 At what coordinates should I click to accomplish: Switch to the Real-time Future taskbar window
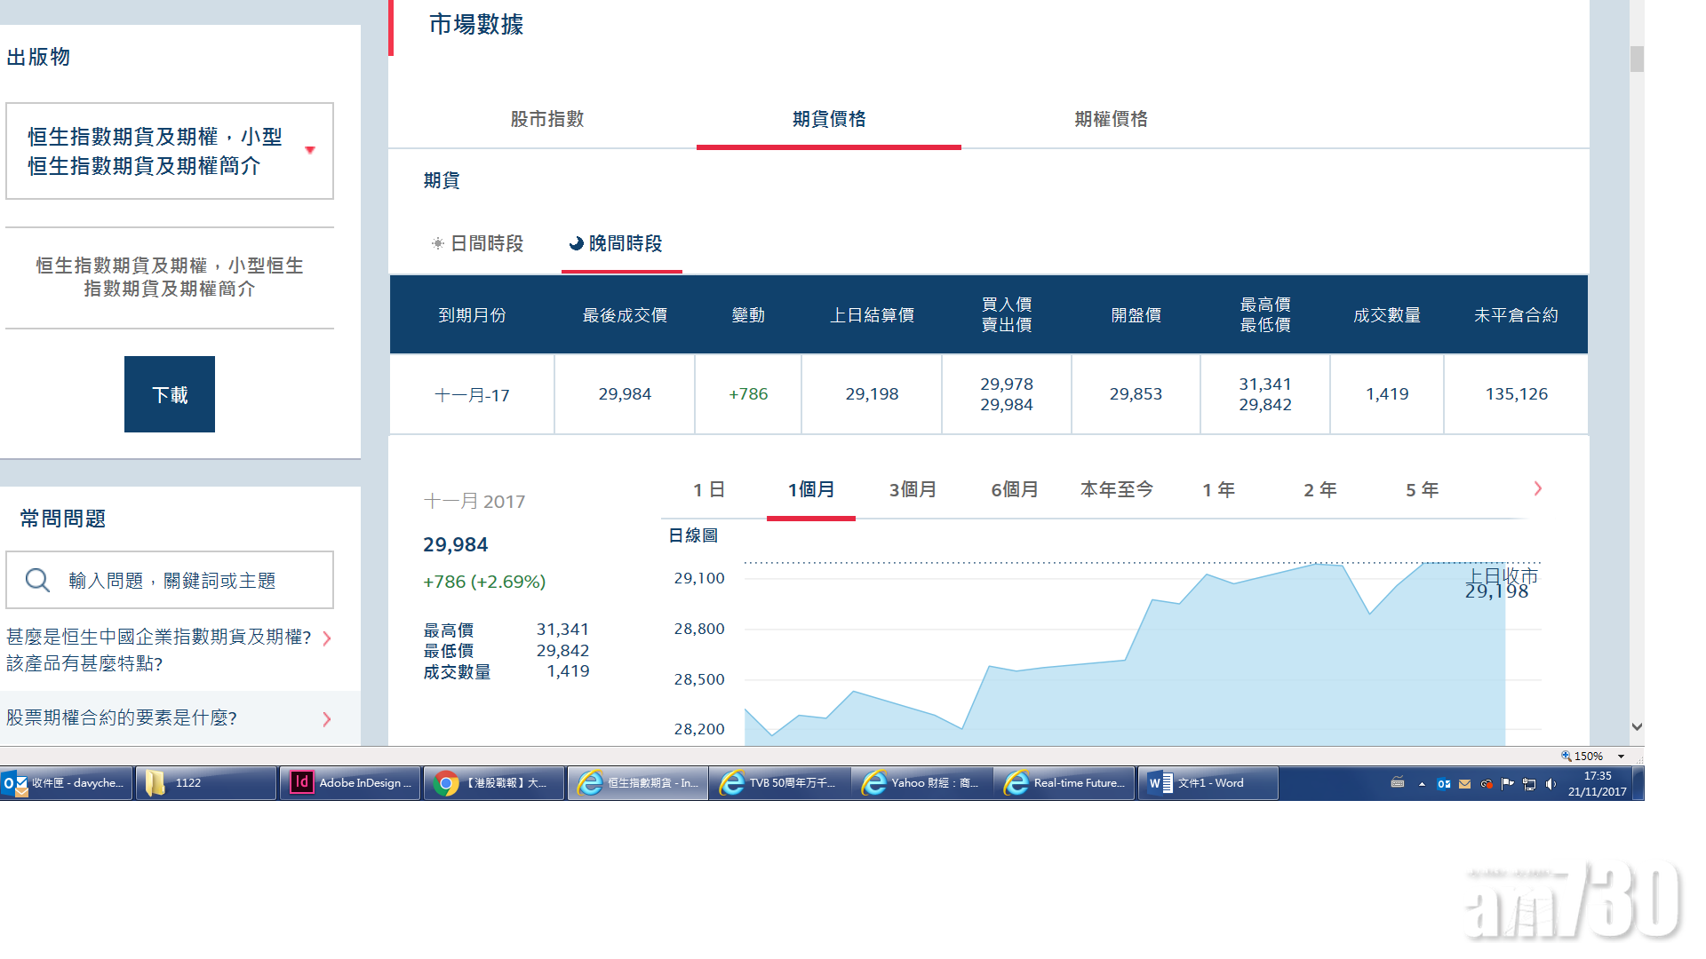pos(1064,783)
